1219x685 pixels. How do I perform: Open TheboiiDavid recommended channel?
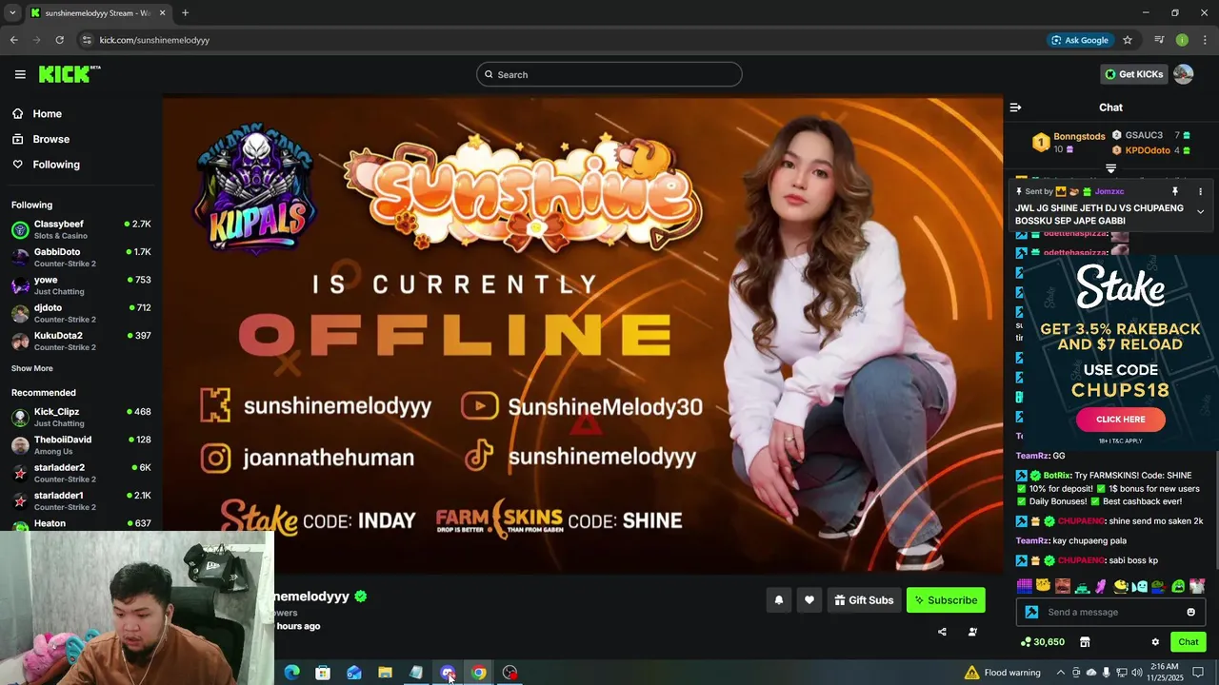tap(81, 444)
